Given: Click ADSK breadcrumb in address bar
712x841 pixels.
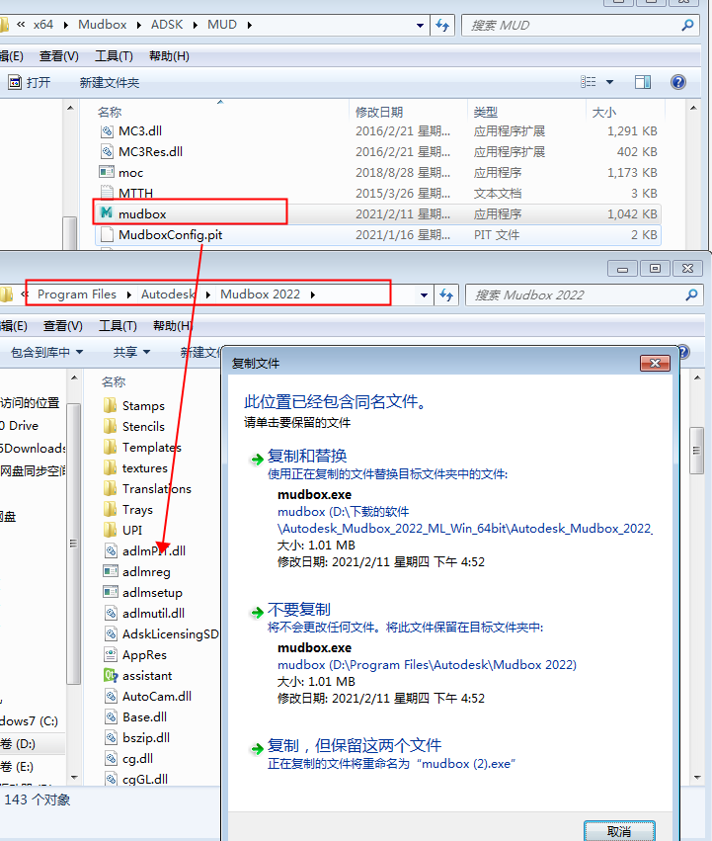Looking at the screenshot, I should point(167,25).
